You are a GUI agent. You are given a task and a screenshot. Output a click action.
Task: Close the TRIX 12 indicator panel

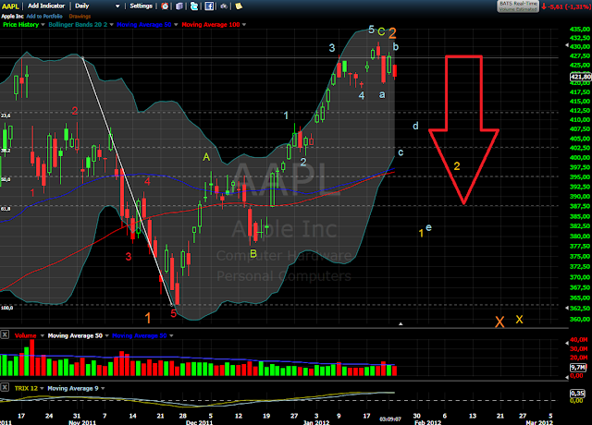(x=5, y=387)
